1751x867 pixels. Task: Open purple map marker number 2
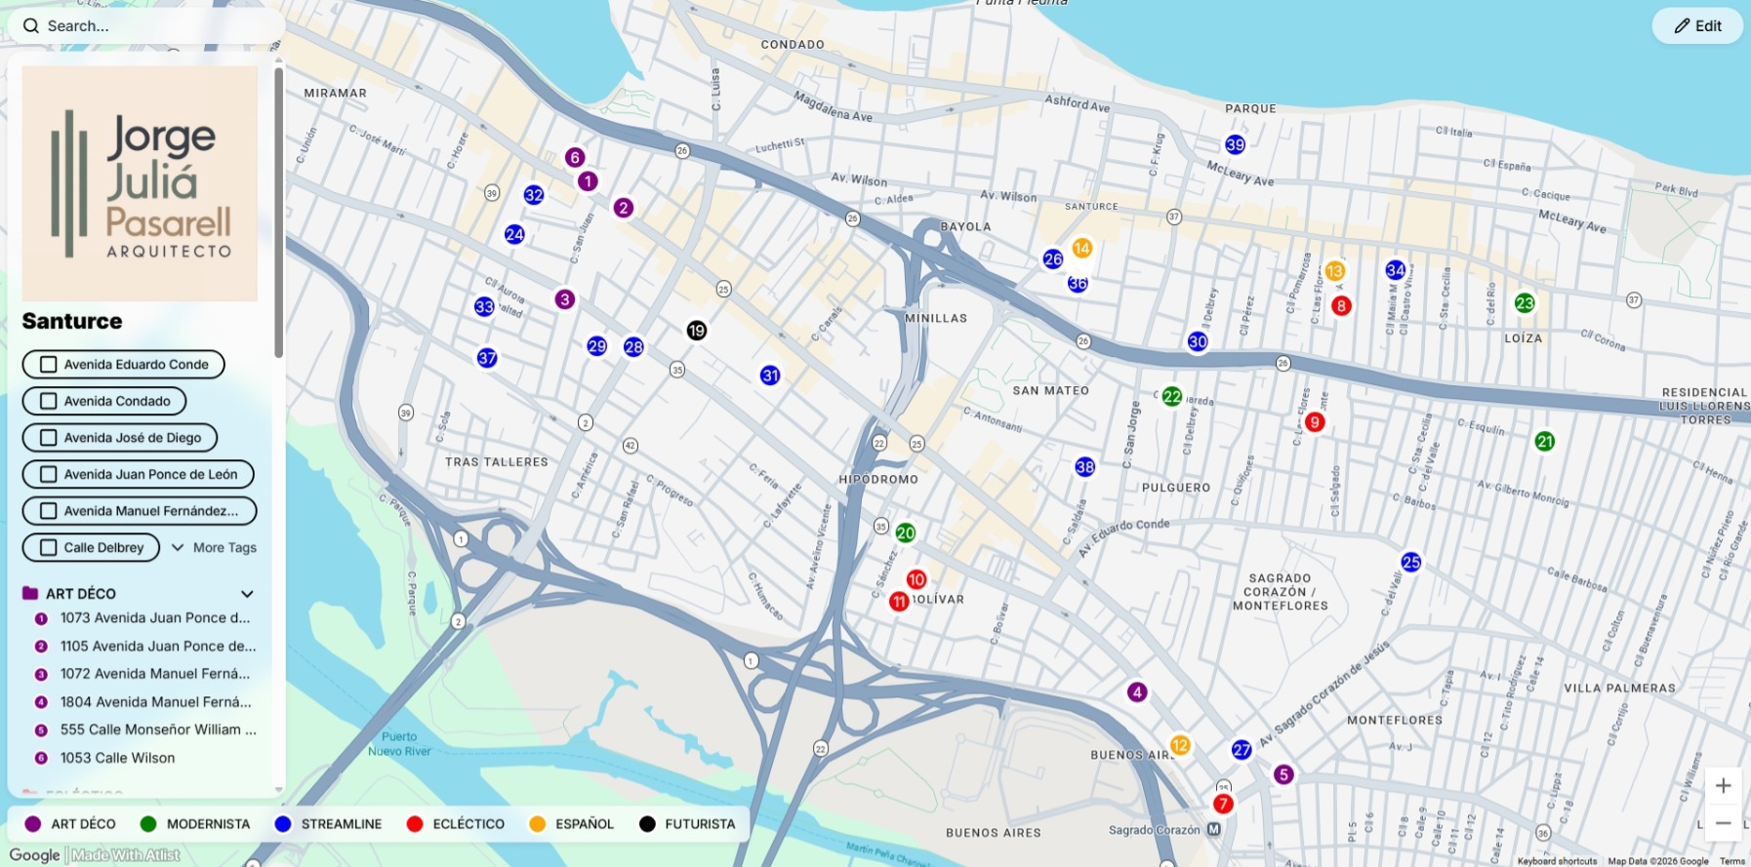tap(624, 208)
